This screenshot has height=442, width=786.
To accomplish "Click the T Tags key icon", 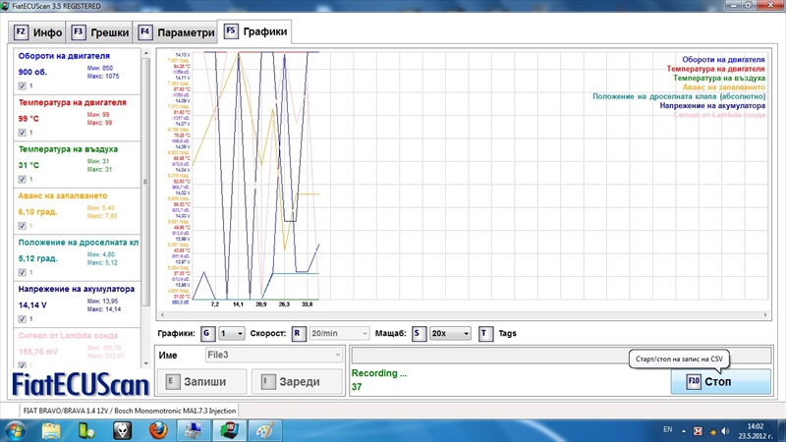I will 485,333.
